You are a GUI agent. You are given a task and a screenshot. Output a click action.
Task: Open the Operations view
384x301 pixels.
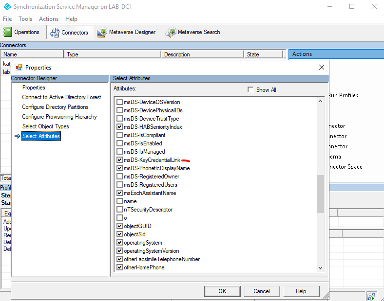pos(21,32)
